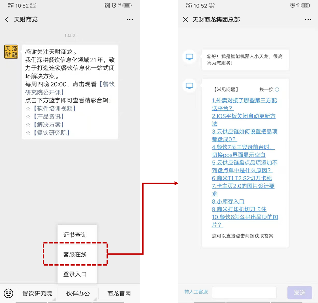Open the 餐饮研究院公开课 link
This screenshot has height=303, width=318.
click(x=70, y=88)
